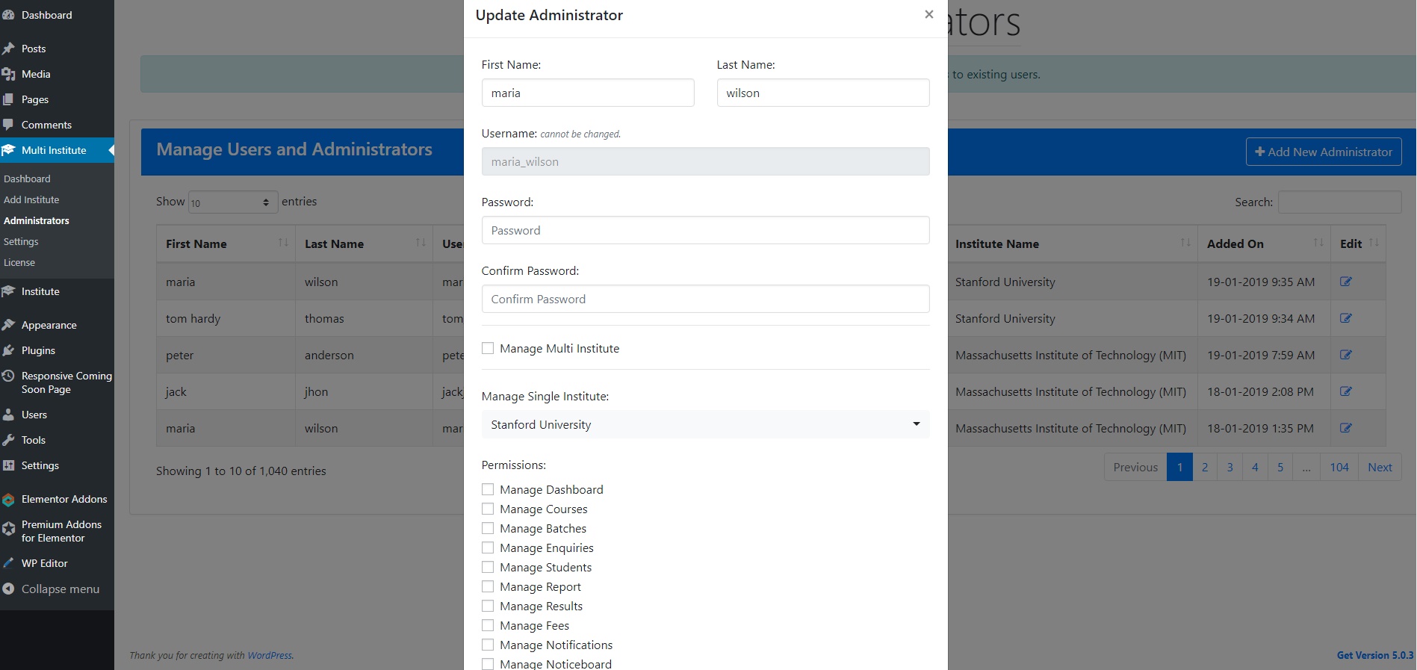Open Add Institute submenu item

point(31,199)
